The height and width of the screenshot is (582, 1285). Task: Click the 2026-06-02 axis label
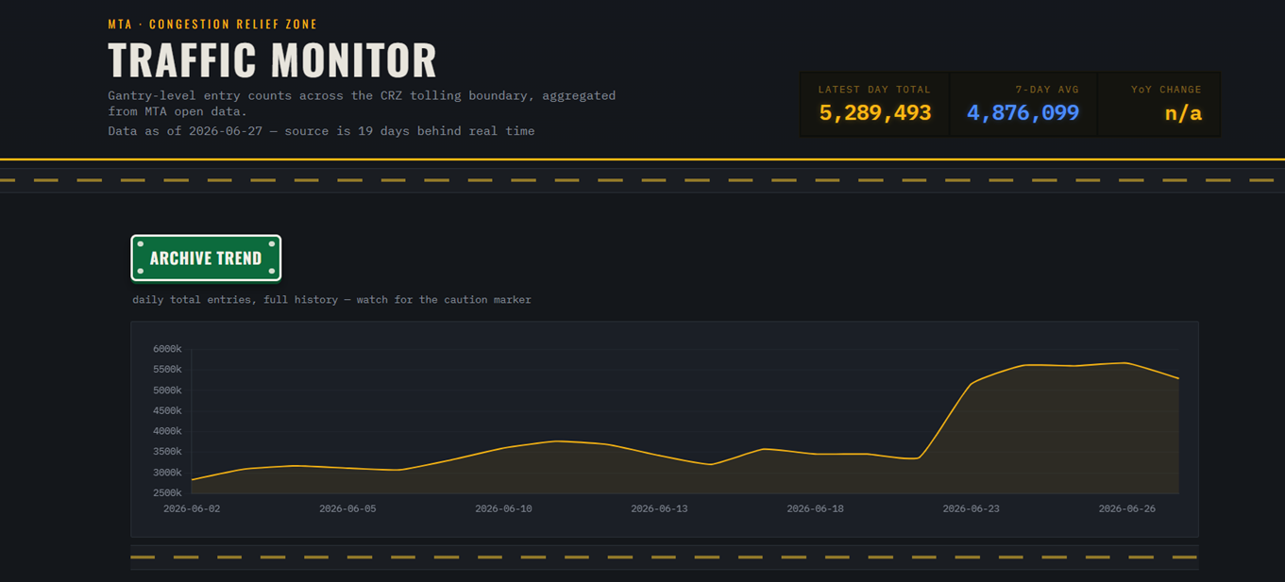point(192,508)
